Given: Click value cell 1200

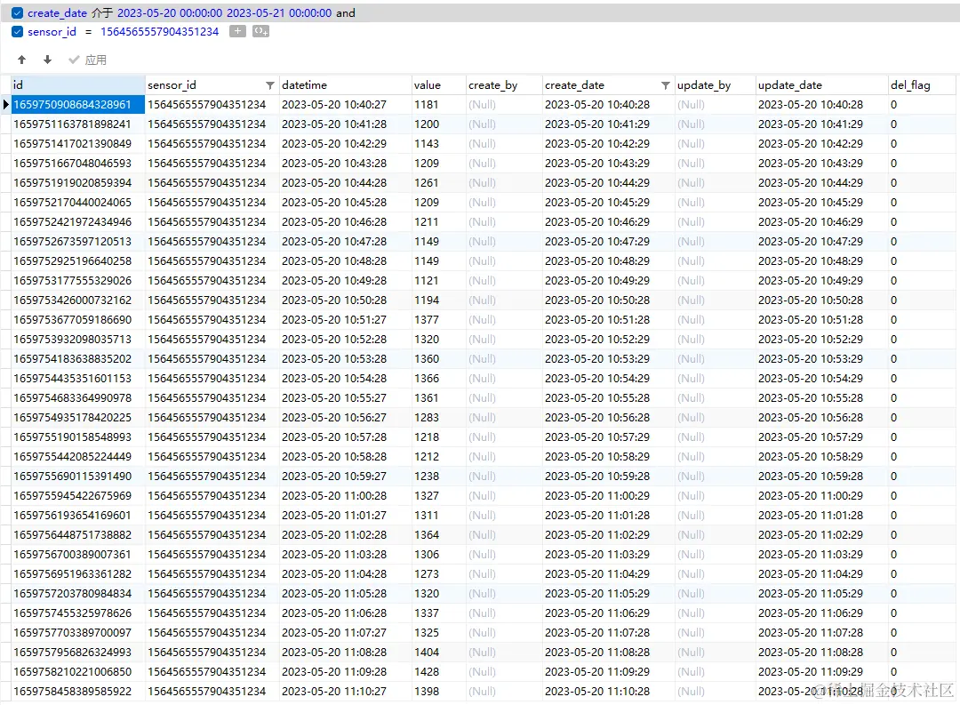Looking at the screenshot, I should [439, 124].
